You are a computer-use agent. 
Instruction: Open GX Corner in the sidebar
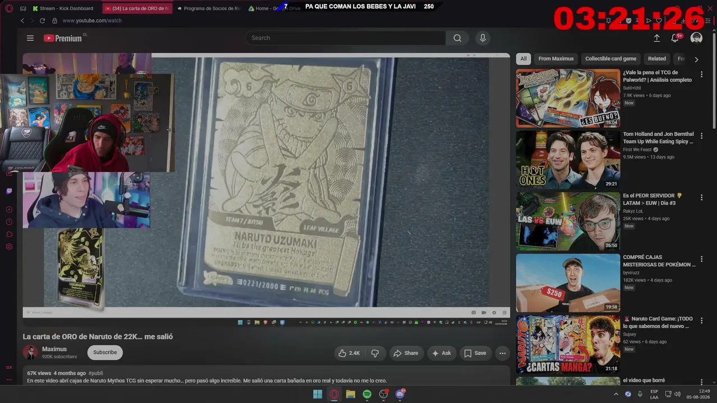coord(9,367)
